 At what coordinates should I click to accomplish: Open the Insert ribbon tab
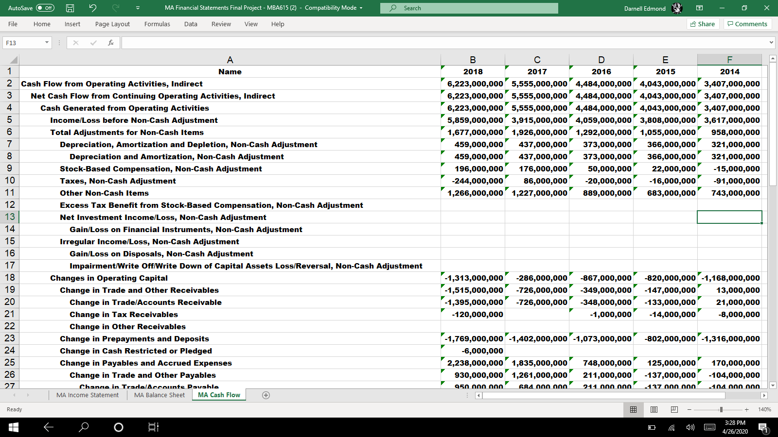coord(72,24)
